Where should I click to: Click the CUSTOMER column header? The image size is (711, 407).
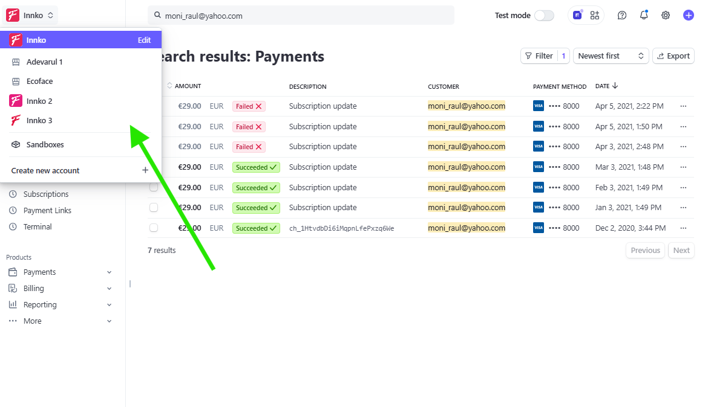click(x=444, y=86)
